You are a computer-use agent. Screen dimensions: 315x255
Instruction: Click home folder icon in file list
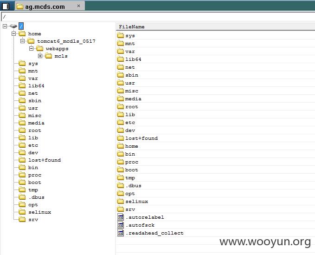point(120,146)
